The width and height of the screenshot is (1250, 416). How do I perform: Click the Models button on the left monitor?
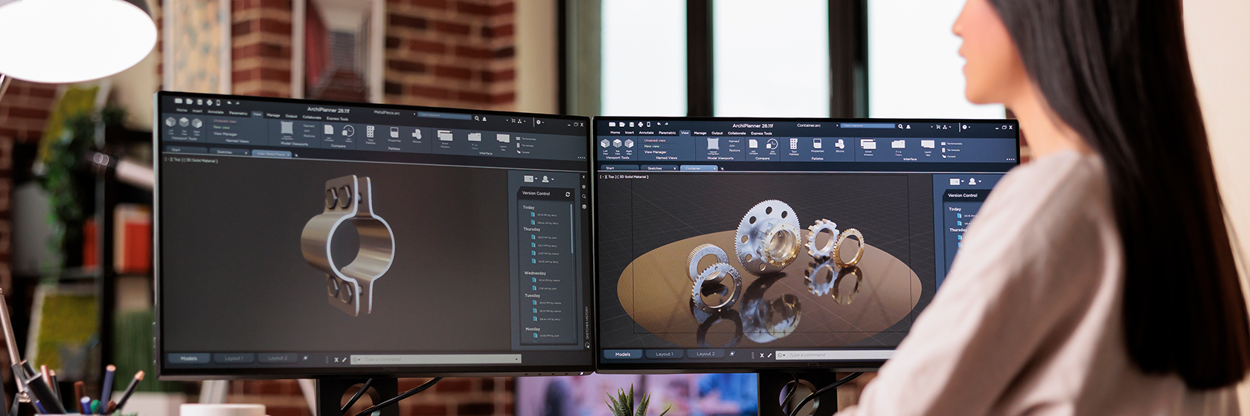point(189,358)
